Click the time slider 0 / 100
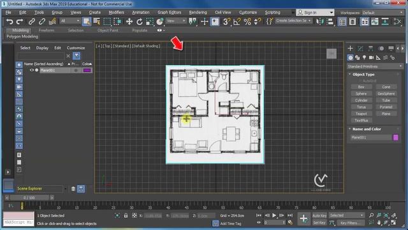Viewport: 408px width, 230px height. pos(29,197)
